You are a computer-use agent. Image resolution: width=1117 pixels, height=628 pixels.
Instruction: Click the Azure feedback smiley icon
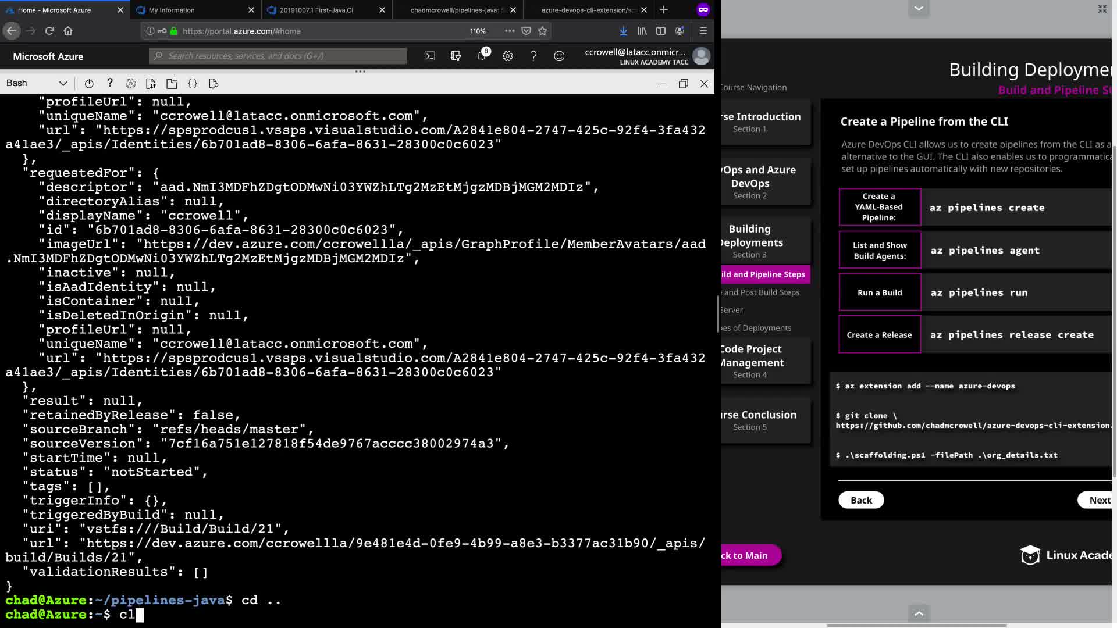[x=559, y=56]
